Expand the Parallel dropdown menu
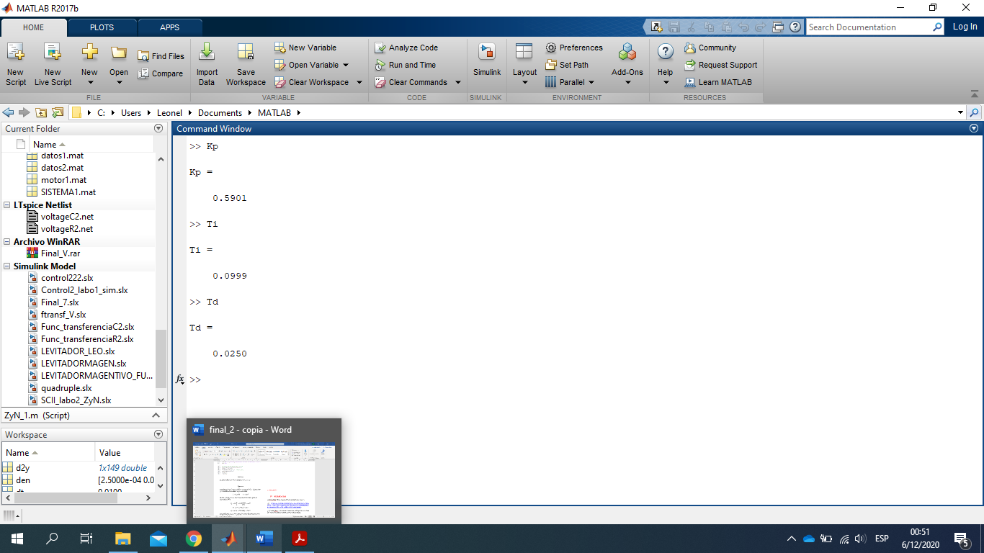984x553 pixels. [592, 82]
